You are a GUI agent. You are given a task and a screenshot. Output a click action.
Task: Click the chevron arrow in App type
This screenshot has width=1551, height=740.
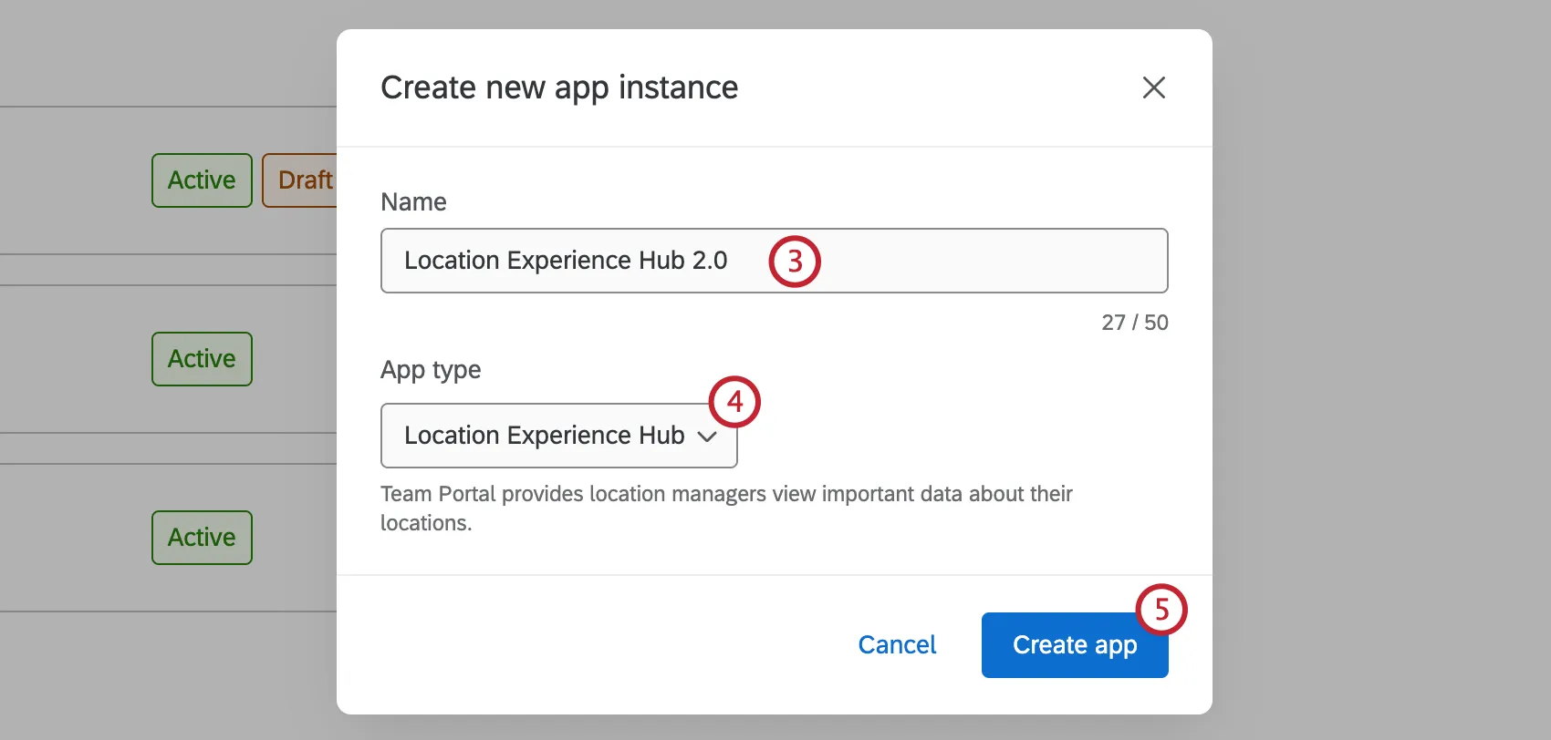[x=707, y=437]
